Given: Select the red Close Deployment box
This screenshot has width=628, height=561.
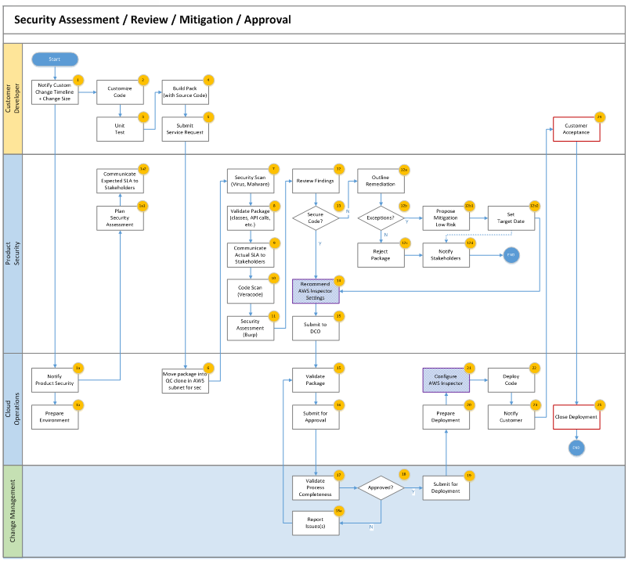Looking at the screenshot, I should tap(576, 416).
